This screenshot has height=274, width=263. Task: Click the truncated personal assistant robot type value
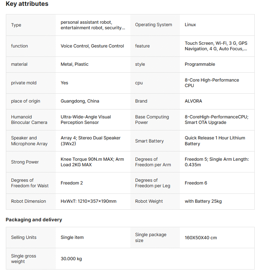tap(93, 25)
